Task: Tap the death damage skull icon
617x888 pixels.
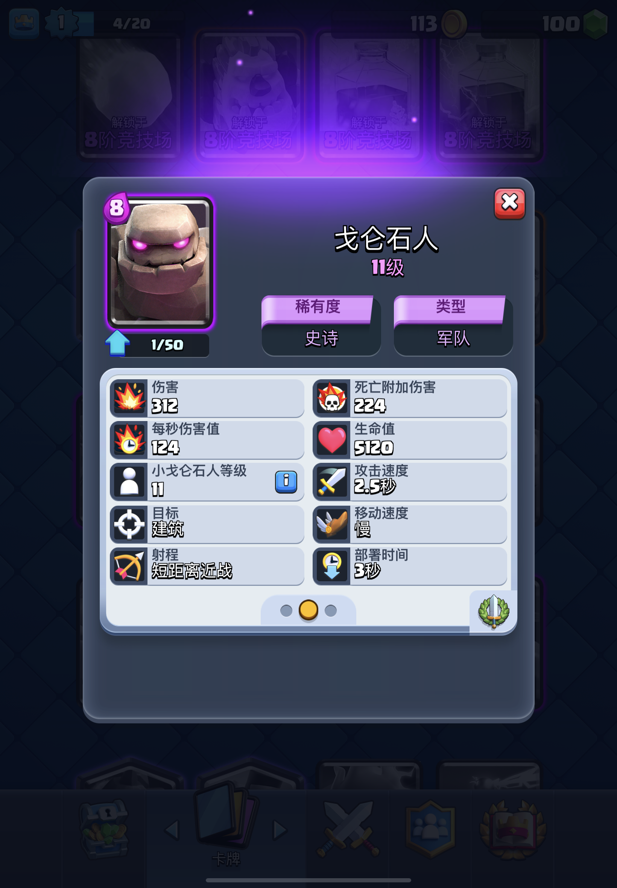Action: [x=332, y=397]
